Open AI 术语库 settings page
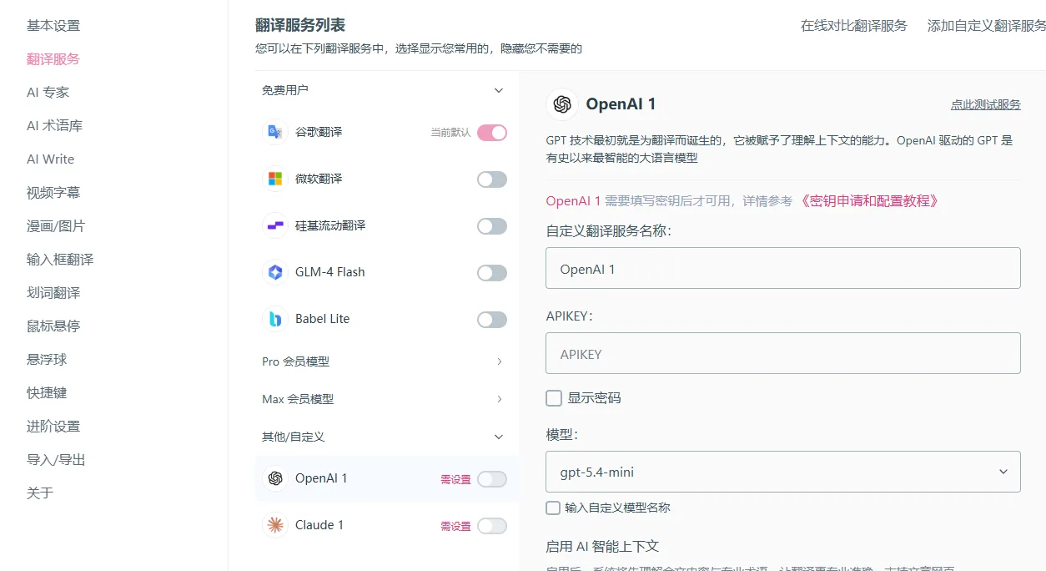The height and width of the screenshot is (571, 1046). tap(55, 126)
